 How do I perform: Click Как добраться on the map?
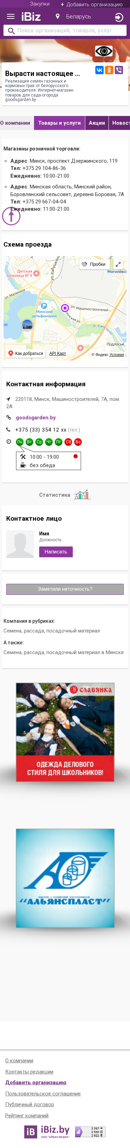coord(26,354)
